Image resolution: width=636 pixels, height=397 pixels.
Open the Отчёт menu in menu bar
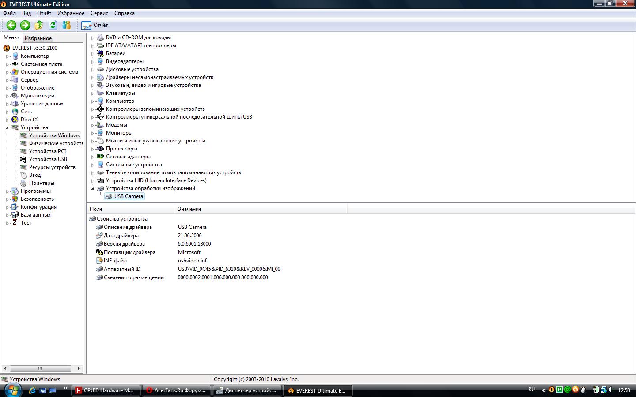44,13
